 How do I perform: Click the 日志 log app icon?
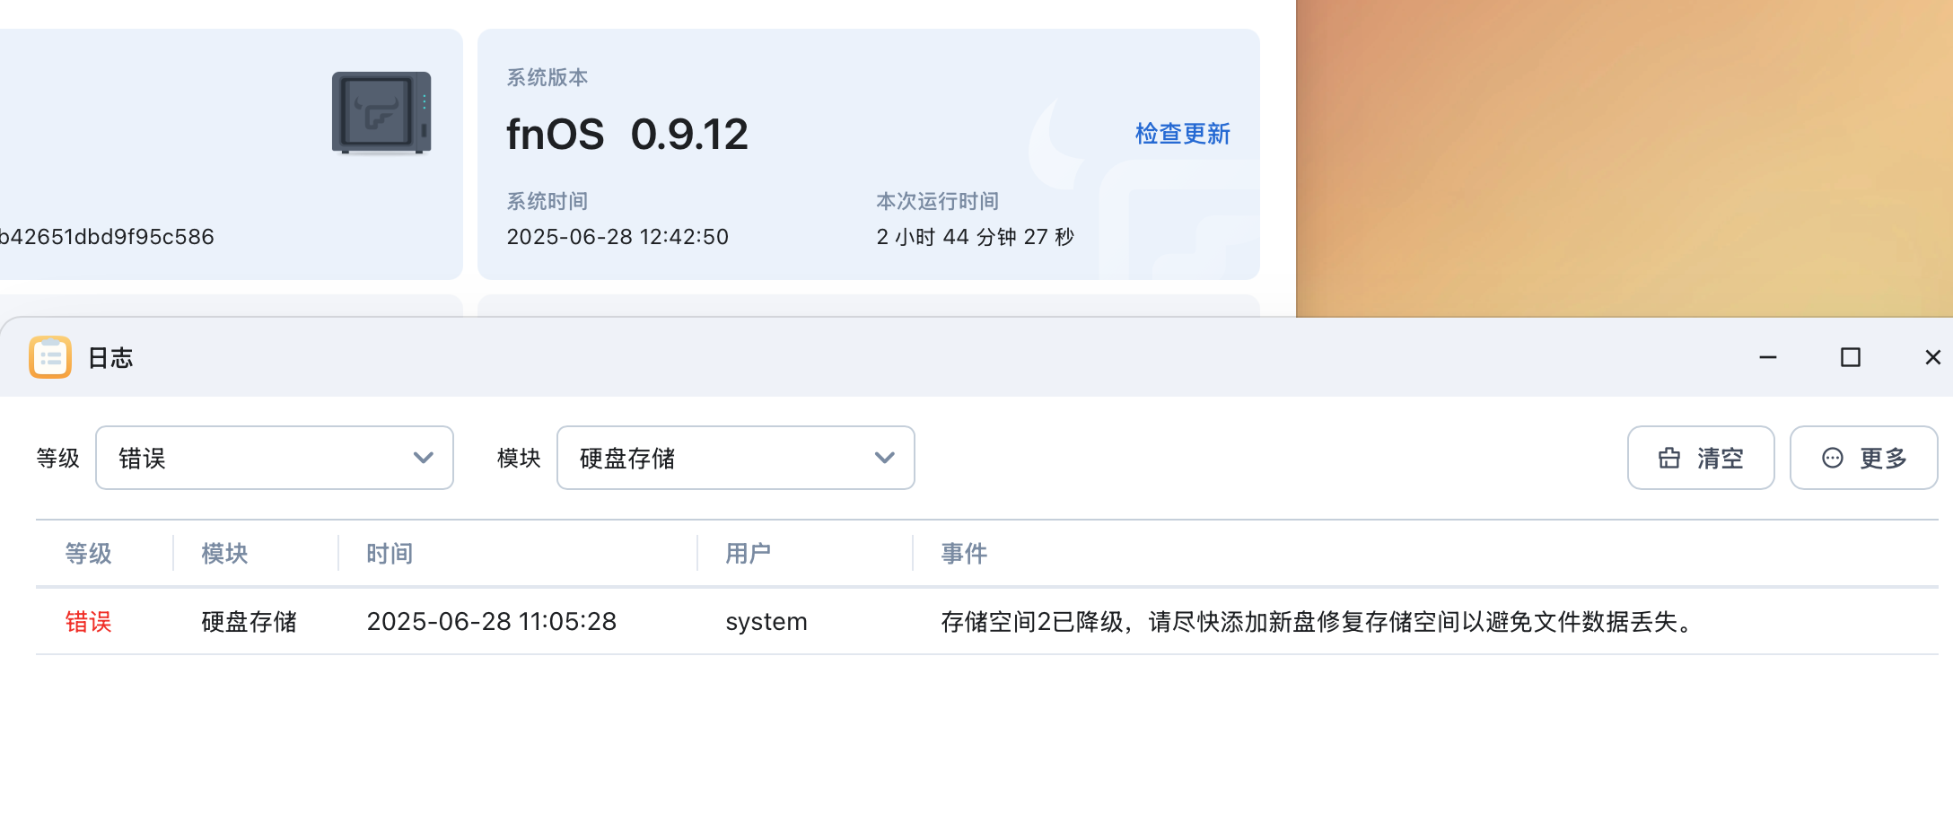[50, 357]
